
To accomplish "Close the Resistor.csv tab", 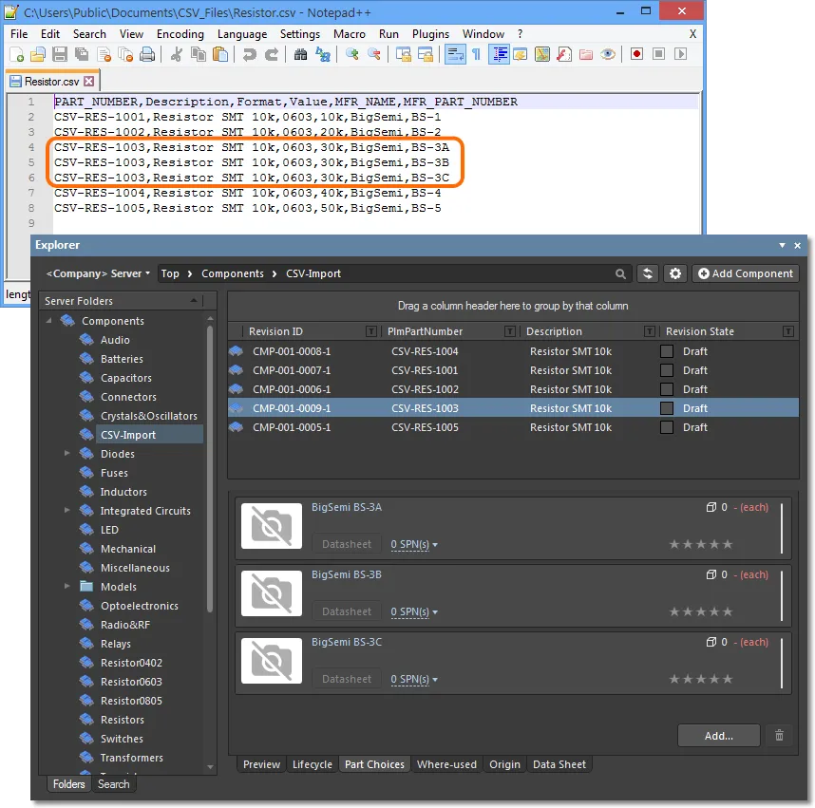I will 89,82.
